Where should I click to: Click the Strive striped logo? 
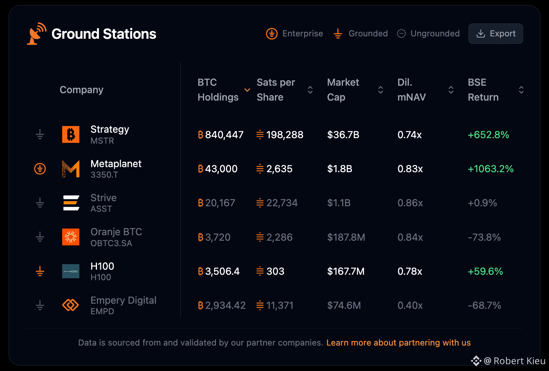click(71, 203)
